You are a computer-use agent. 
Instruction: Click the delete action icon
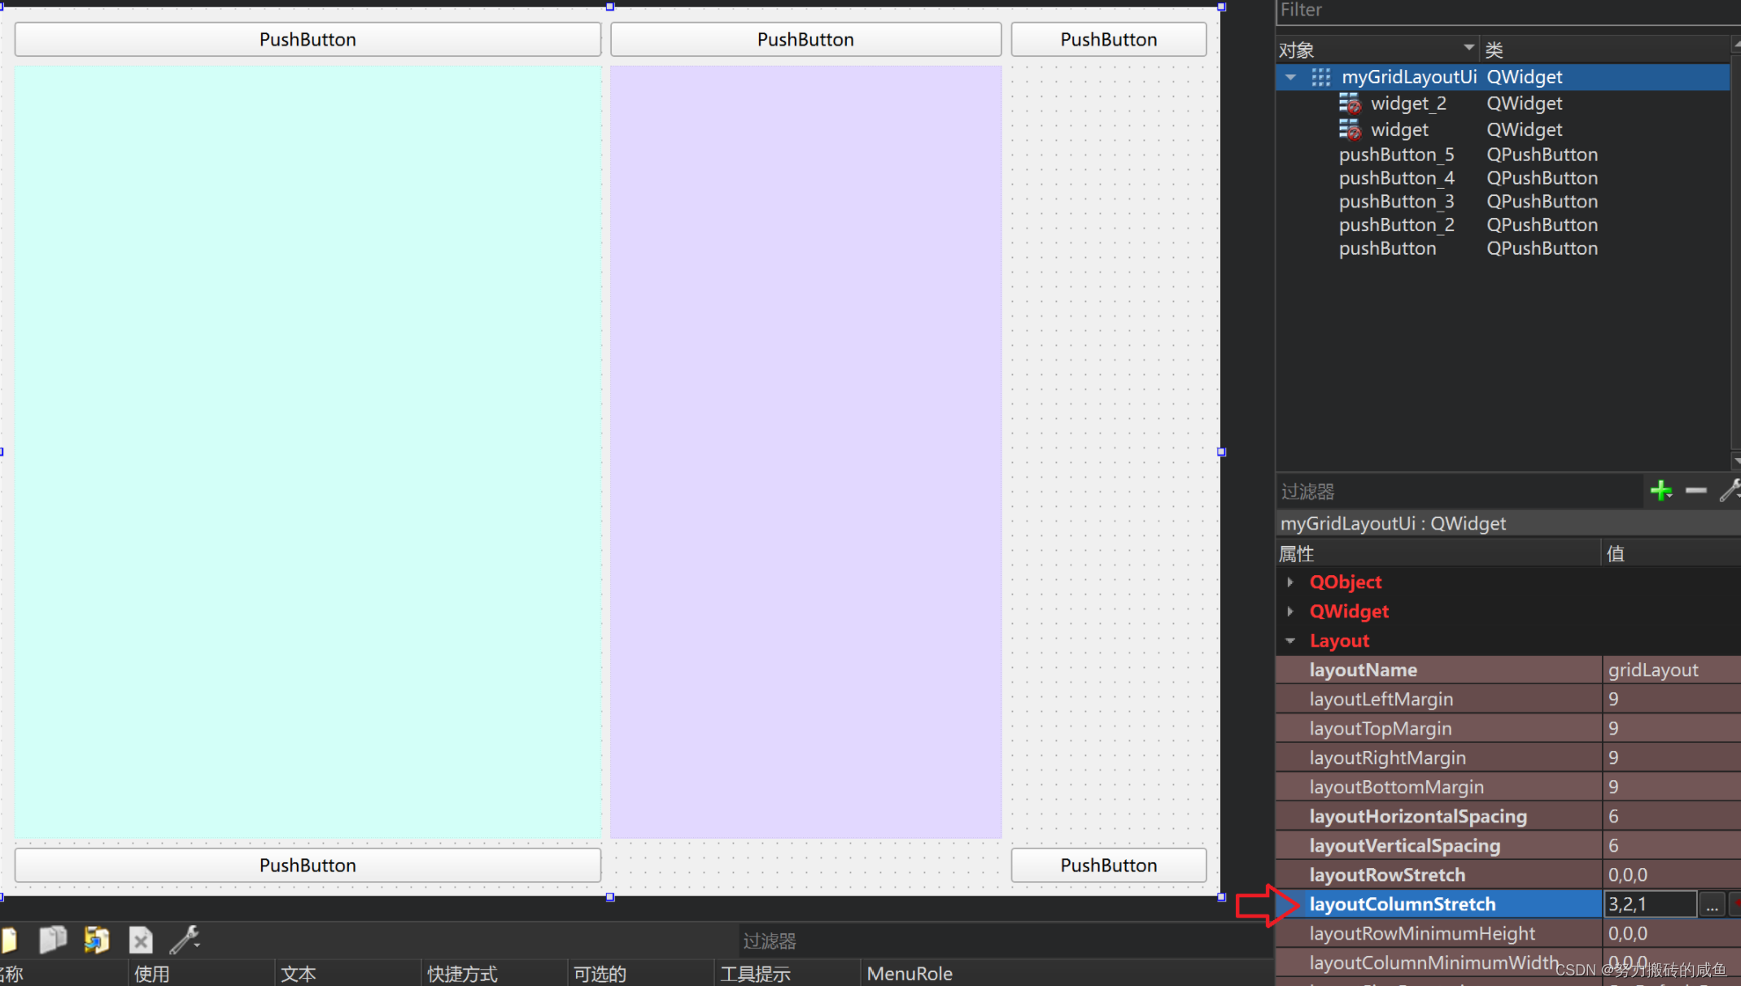coord(141,940)
